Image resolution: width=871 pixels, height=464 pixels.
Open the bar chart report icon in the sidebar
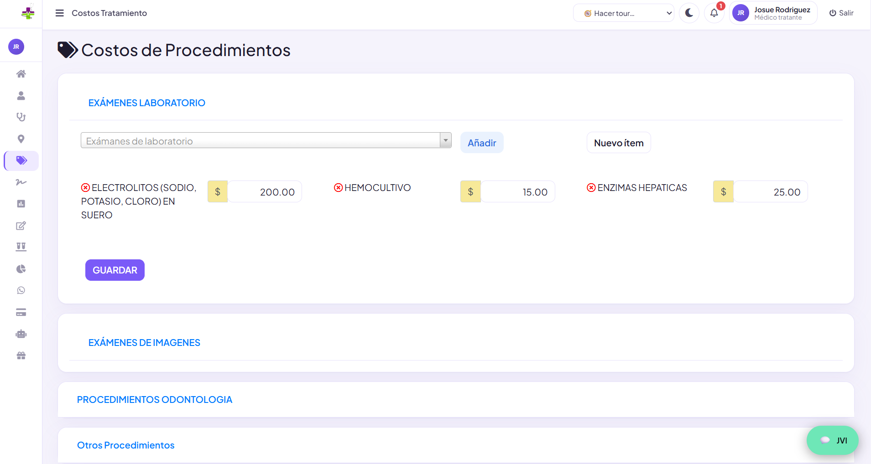[x=21, y=204]
